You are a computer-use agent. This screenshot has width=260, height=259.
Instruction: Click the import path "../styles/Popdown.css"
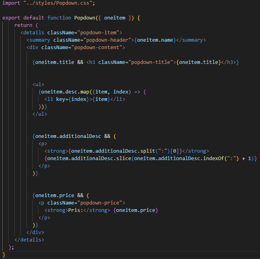(x=58, y=3)
